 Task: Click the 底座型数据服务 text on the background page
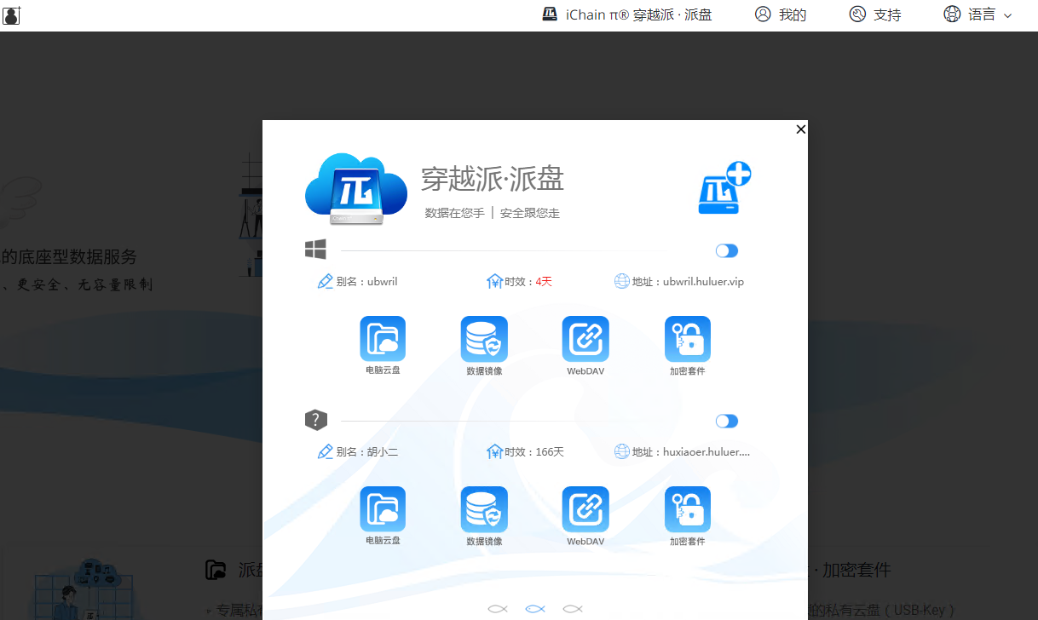(x=69, y=257)
